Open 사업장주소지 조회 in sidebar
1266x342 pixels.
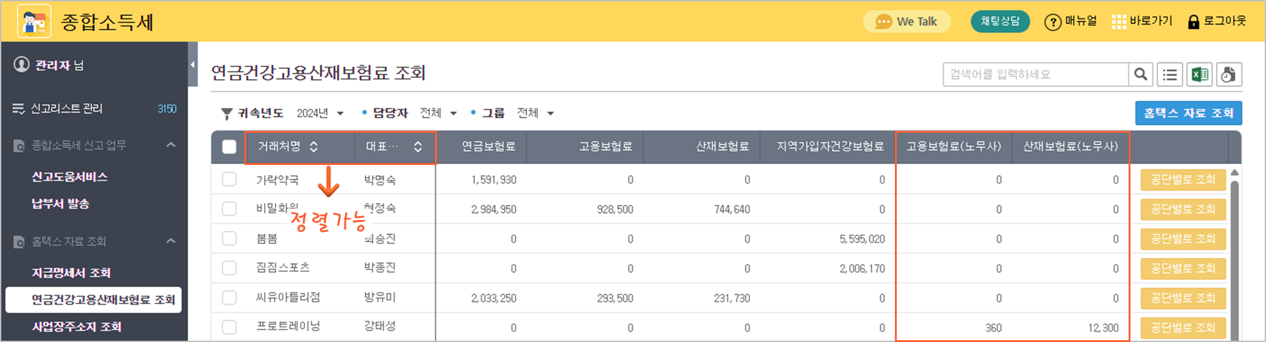tap(77, 327)
